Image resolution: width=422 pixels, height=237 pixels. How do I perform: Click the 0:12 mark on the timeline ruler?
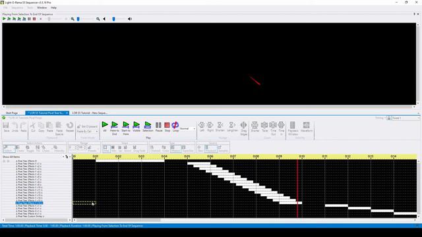coord(347,157)
